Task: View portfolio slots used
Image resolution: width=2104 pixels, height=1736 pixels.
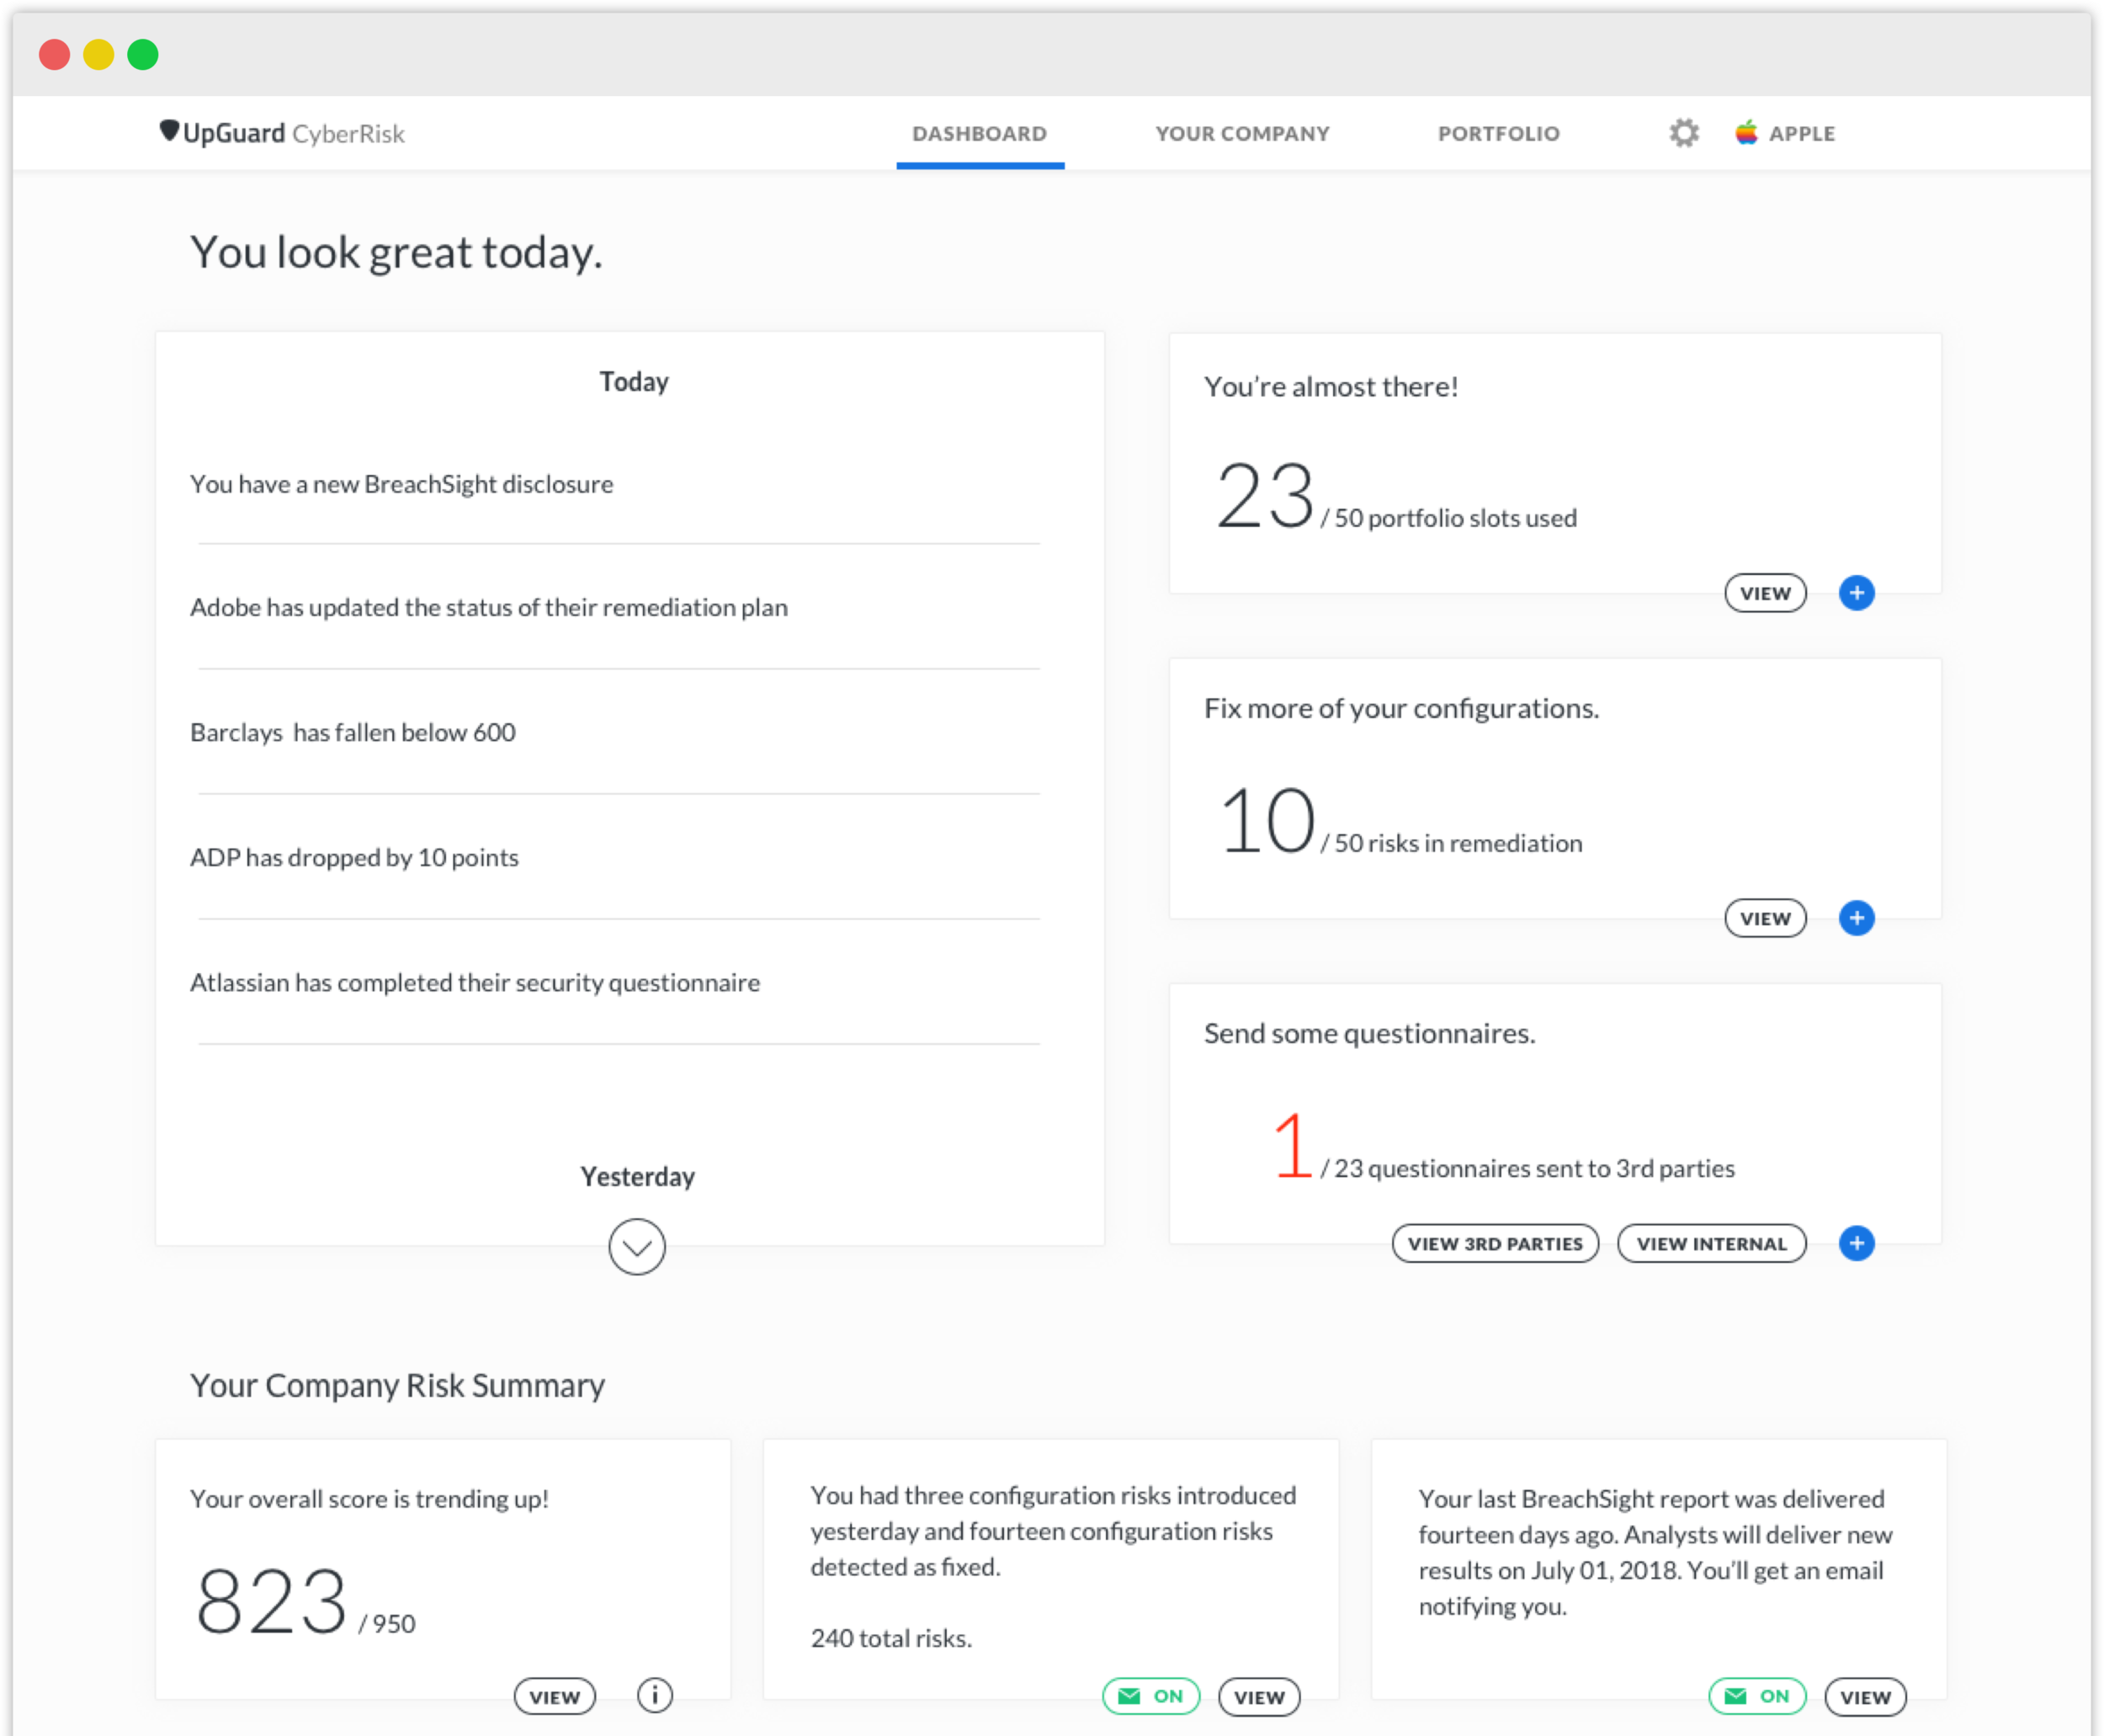Action: [x=1765, y=593]
